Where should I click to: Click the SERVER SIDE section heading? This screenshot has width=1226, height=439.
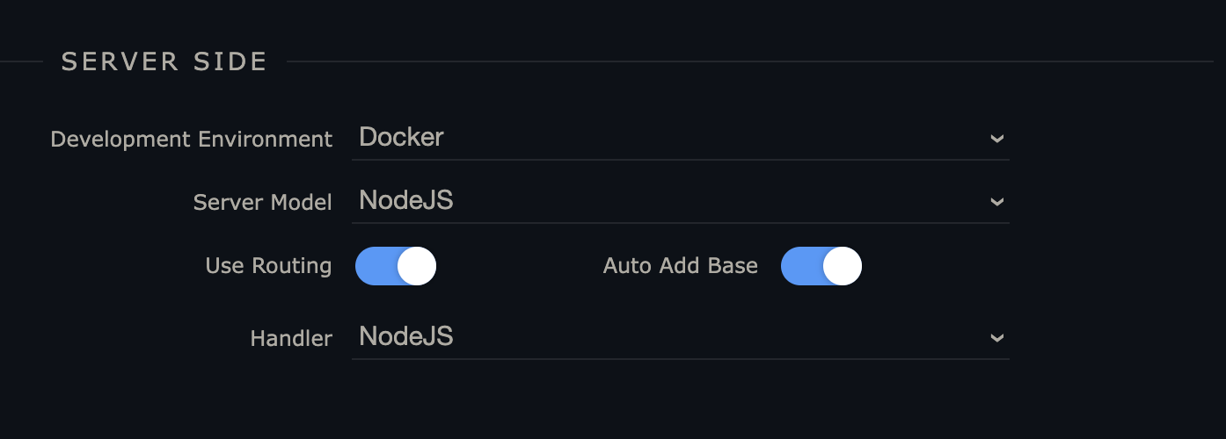[164, 61]
